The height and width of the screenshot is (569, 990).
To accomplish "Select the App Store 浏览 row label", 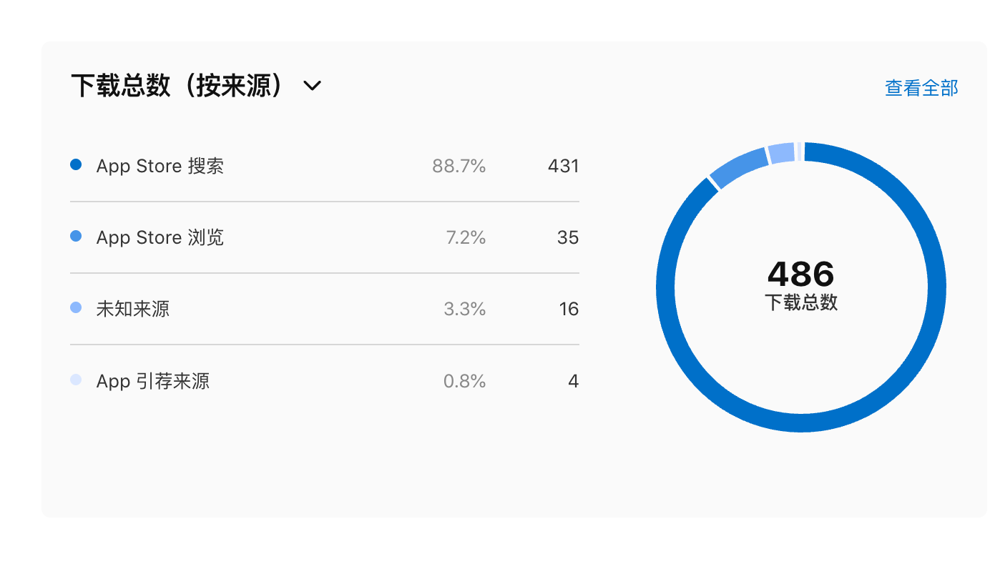I will point(160,237).
